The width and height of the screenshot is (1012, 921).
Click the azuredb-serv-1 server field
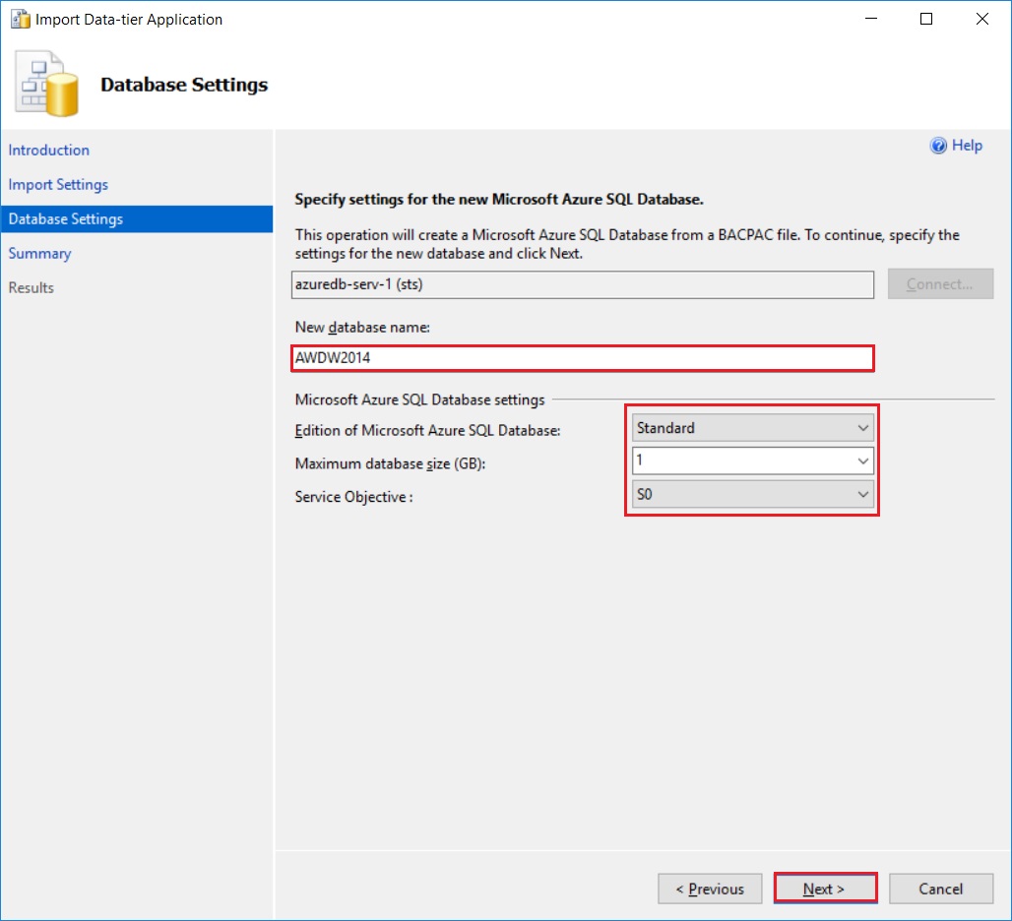582,284
